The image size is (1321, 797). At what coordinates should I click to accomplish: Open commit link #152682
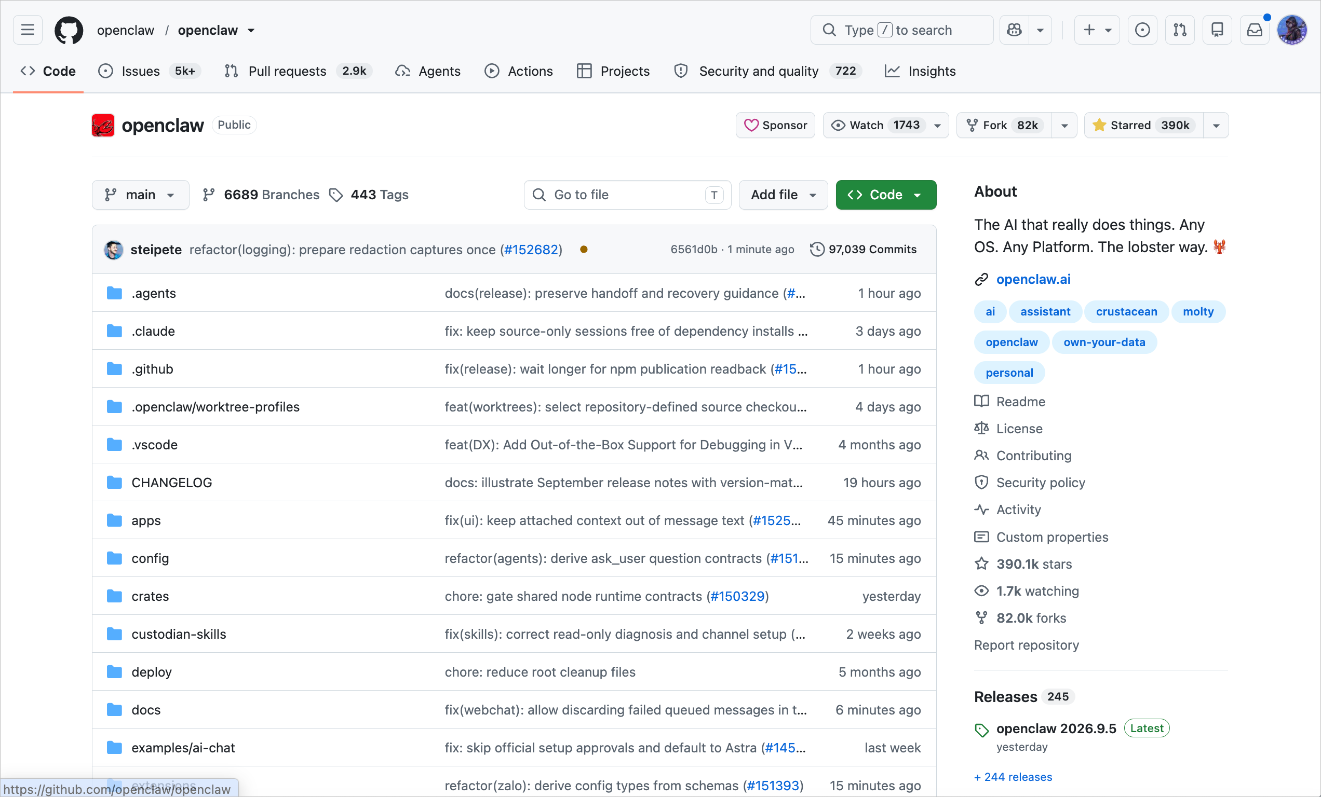pyautogui.click(x=531, y=250)
